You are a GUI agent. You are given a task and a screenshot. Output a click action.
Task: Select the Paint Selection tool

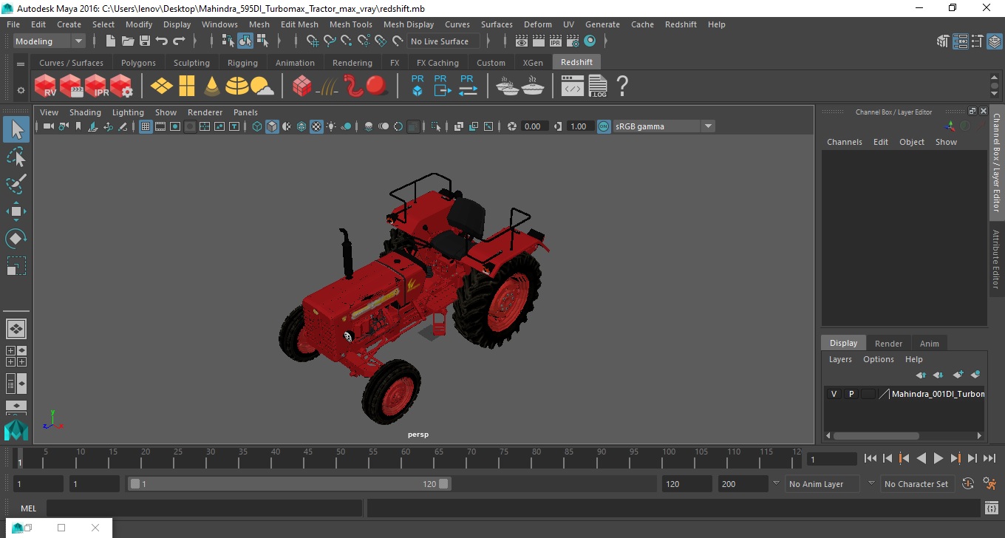(x=16, y=184)
